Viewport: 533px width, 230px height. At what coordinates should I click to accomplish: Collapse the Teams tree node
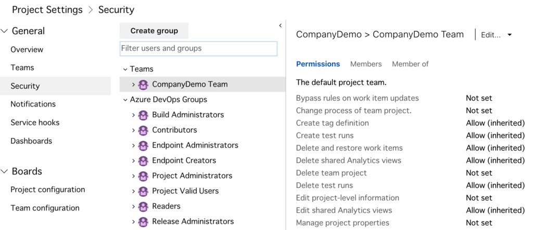[x=125, y=69]
